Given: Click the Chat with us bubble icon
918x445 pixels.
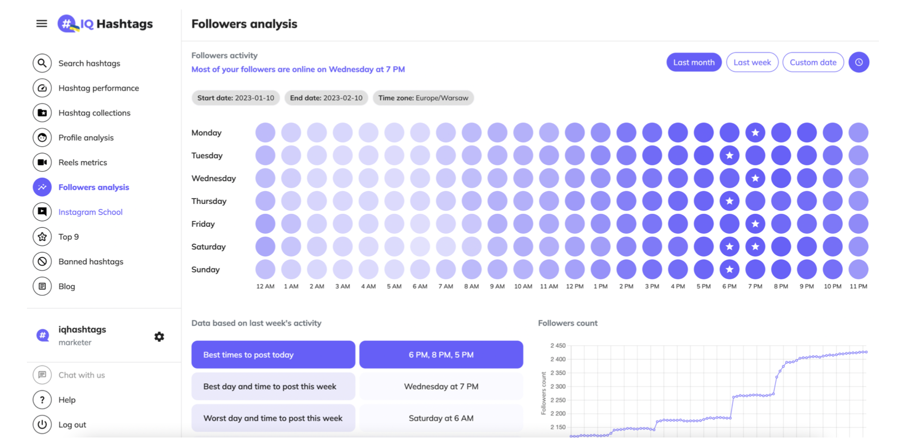Looking at the screenshot, I should point(42,375).
